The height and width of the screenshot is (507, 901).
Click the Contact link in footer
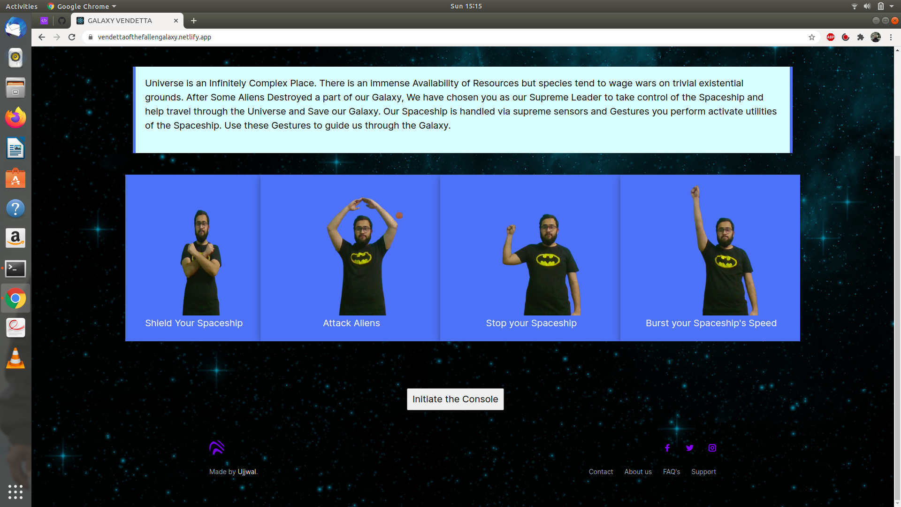[600, 472]
